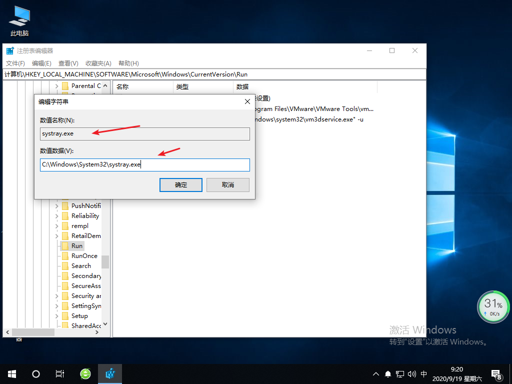Open the RetailDem registry folder
The width and height of the screenshot is (512, 384).
tap(82, 235)
